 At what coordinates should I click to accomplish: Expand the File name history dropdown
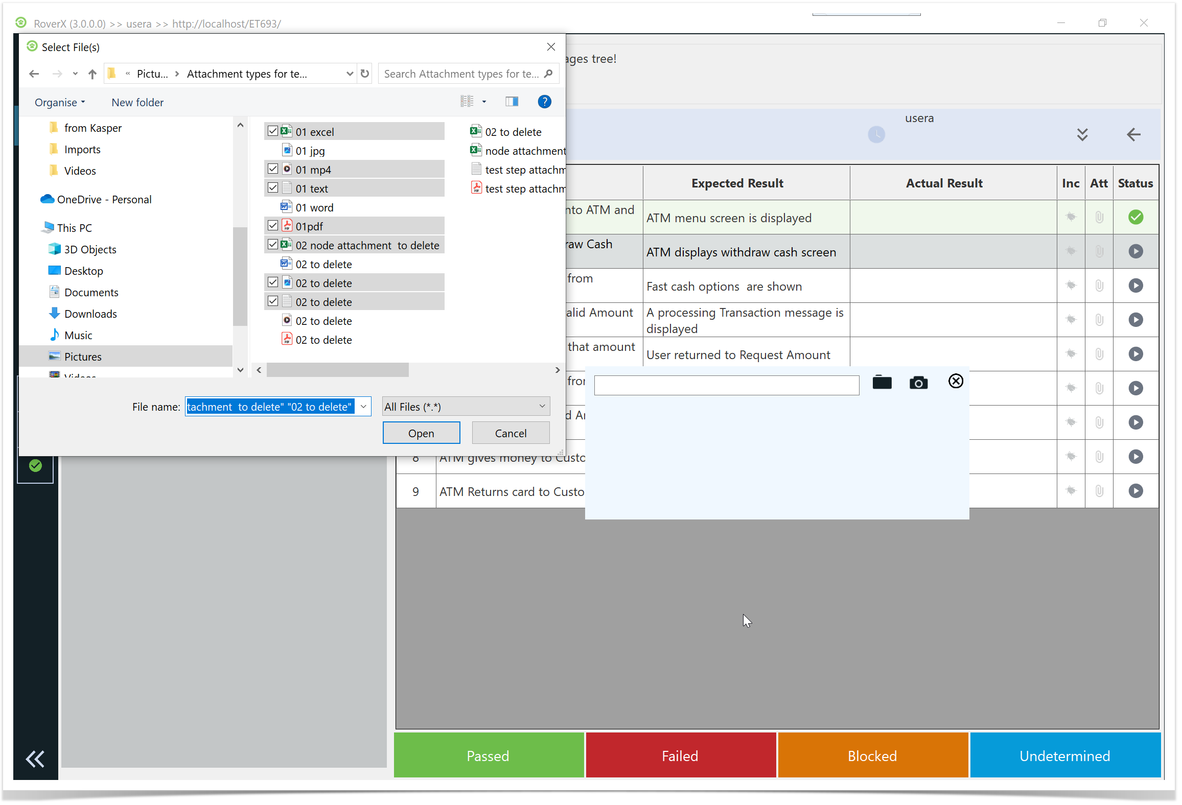point(363,407)
